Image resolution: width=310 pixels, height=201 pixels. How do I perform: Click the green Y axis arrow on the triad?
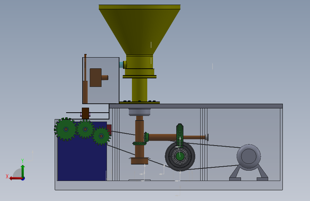click(x=23, y=171)
